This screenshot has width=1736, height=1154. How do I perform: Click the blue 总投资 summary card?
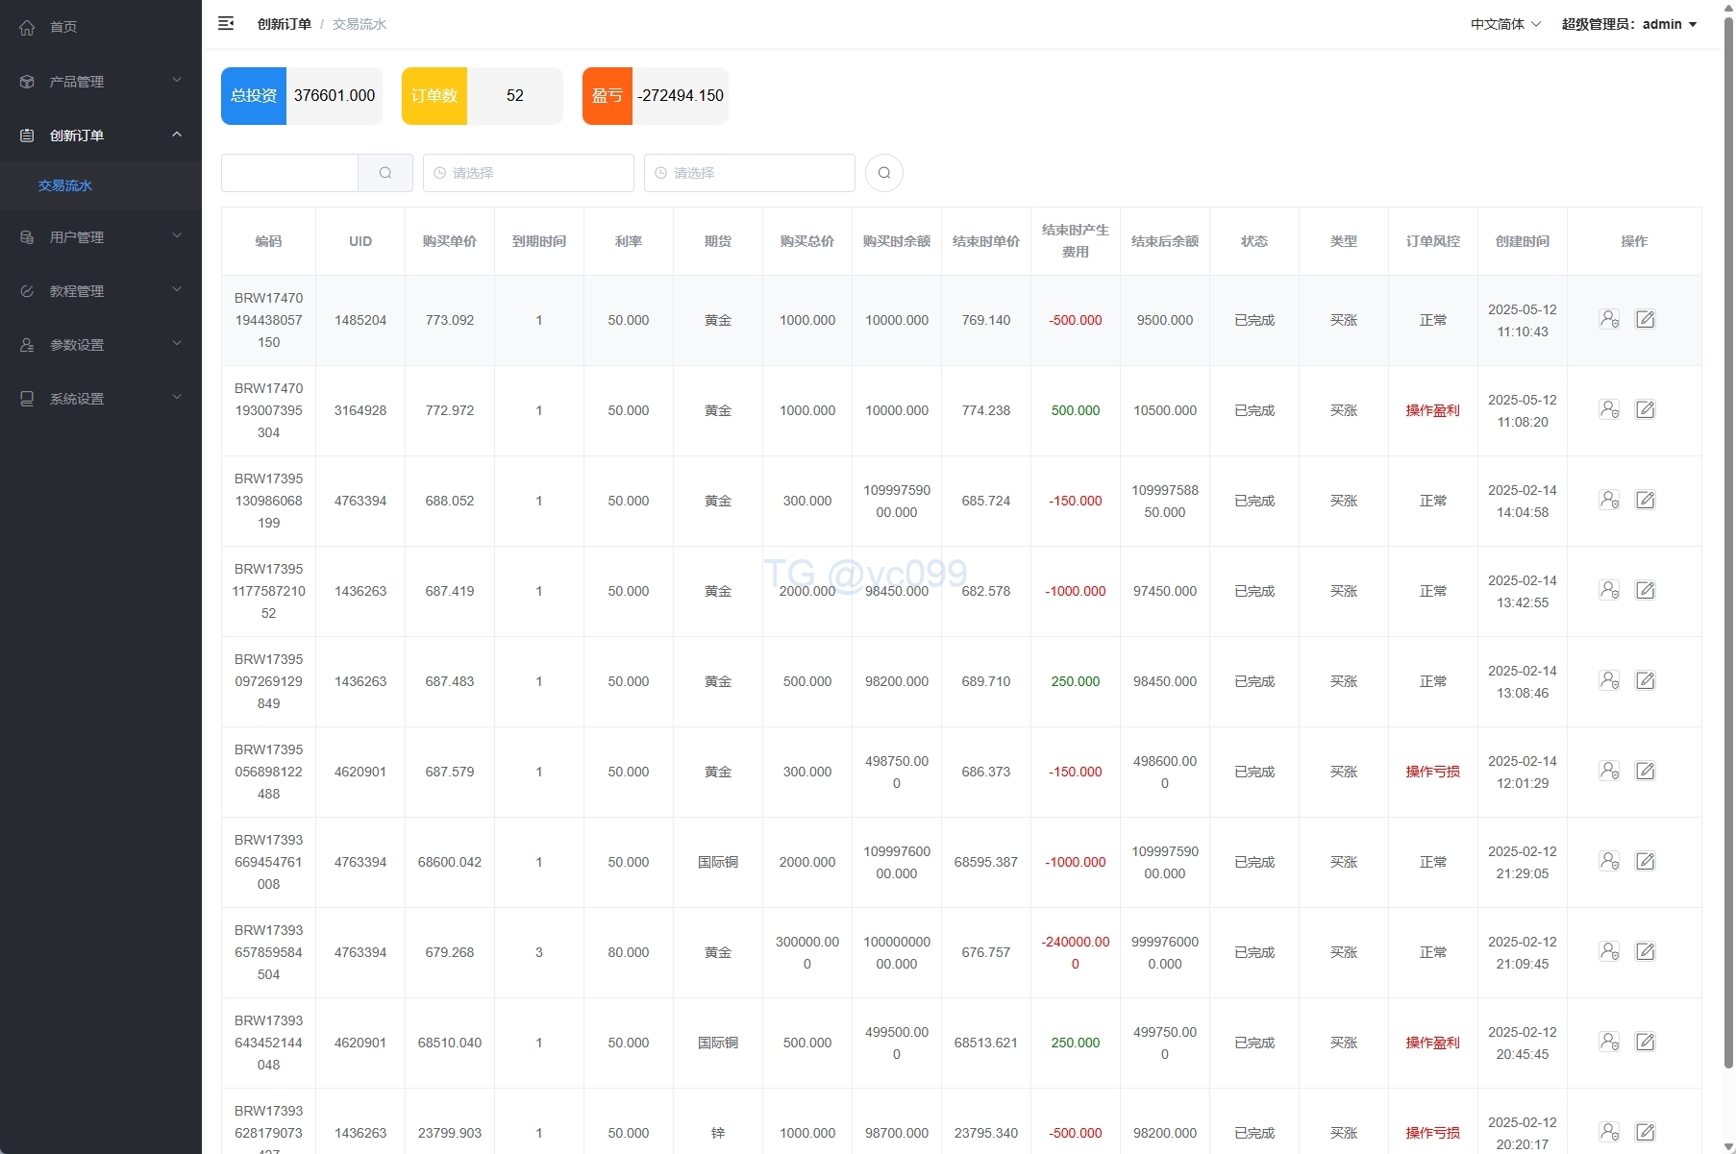pos(254,96)
